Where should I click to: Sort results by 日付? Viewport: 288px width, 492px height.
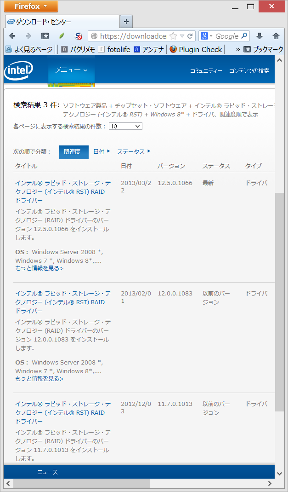102,151
